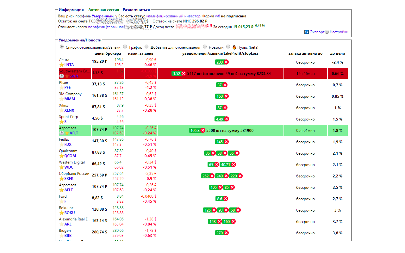Toggle the star next to SBER

(x=61, y=179)
